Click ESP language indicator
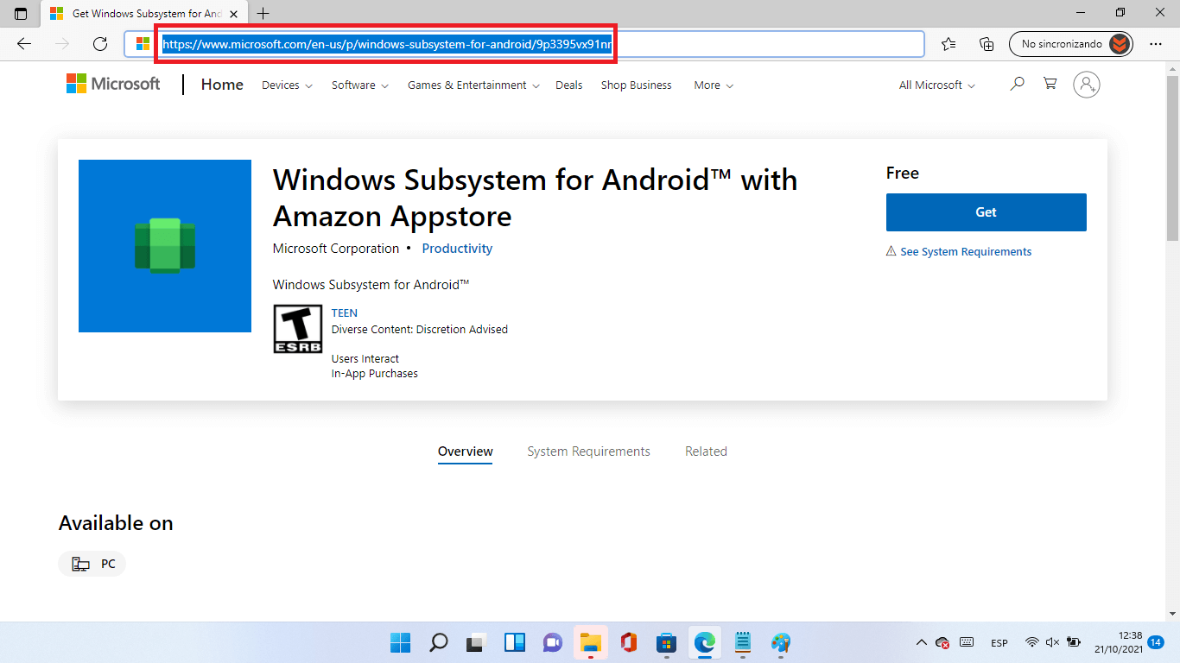1180x663 pixels. point(999,643)
